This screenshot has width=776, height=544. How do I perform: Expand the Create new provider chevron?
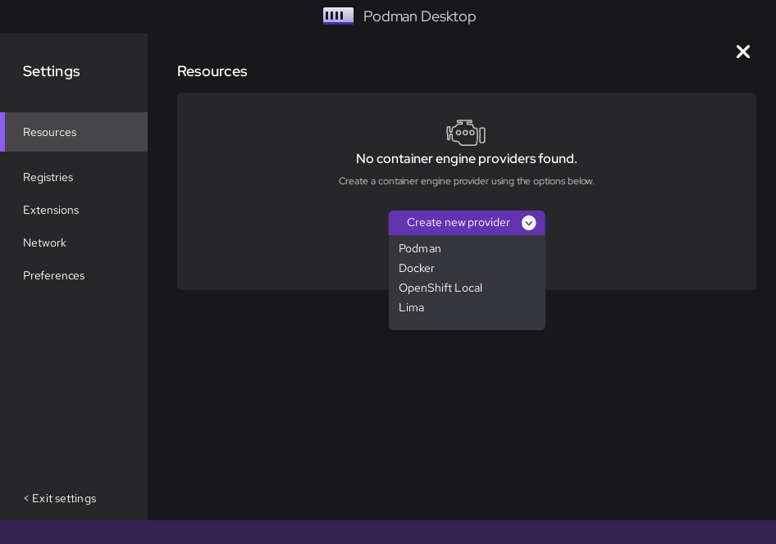pyautogui.click(x=528, y=223)
